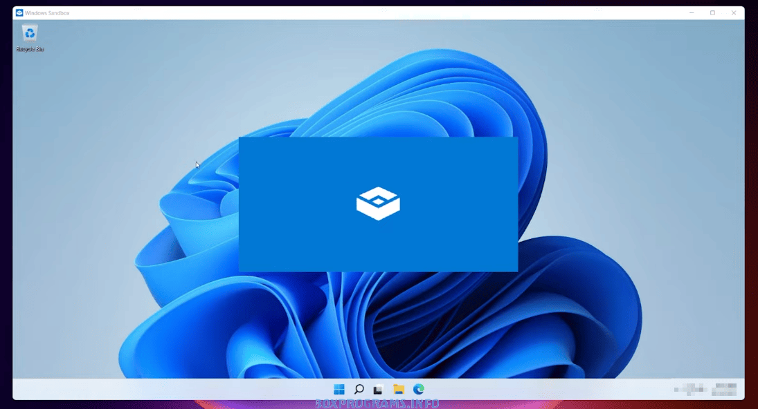
Task: Open Task View from the taskbar
Action: coord(378,390)
